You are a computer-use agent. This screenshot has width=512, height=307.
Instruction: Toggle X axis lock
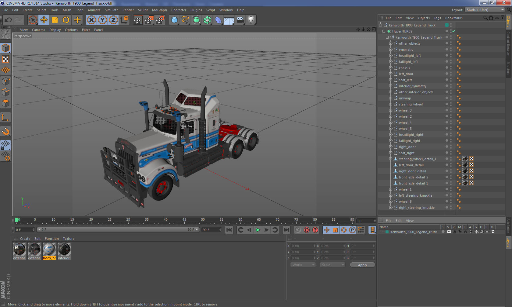(91, 20)
